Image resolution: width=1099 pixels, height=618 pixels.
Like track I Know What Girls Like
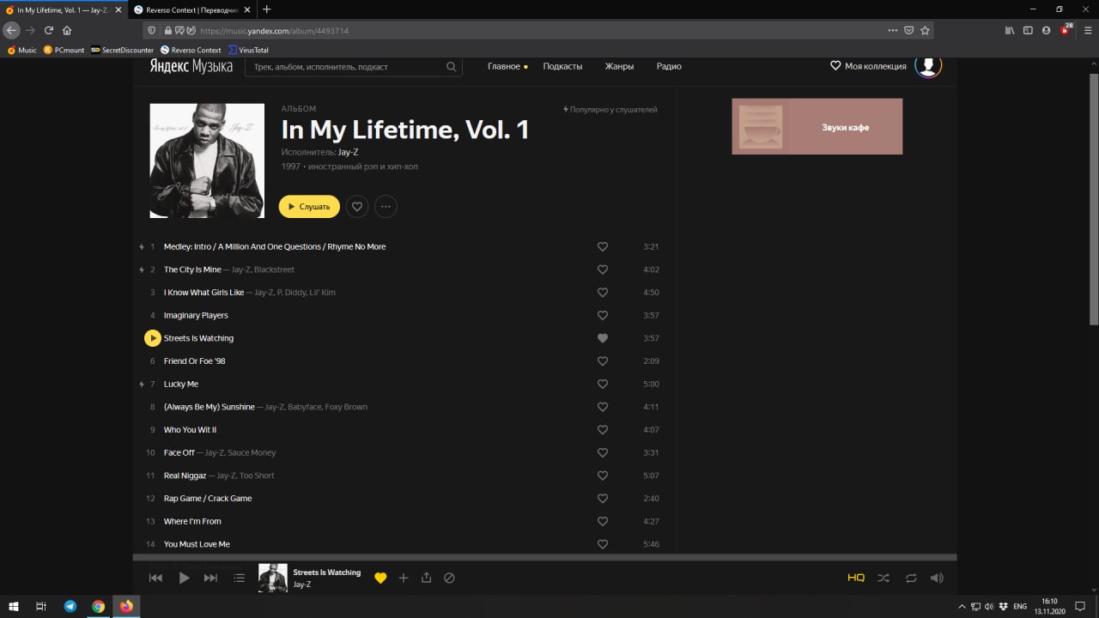coord(603,292)
